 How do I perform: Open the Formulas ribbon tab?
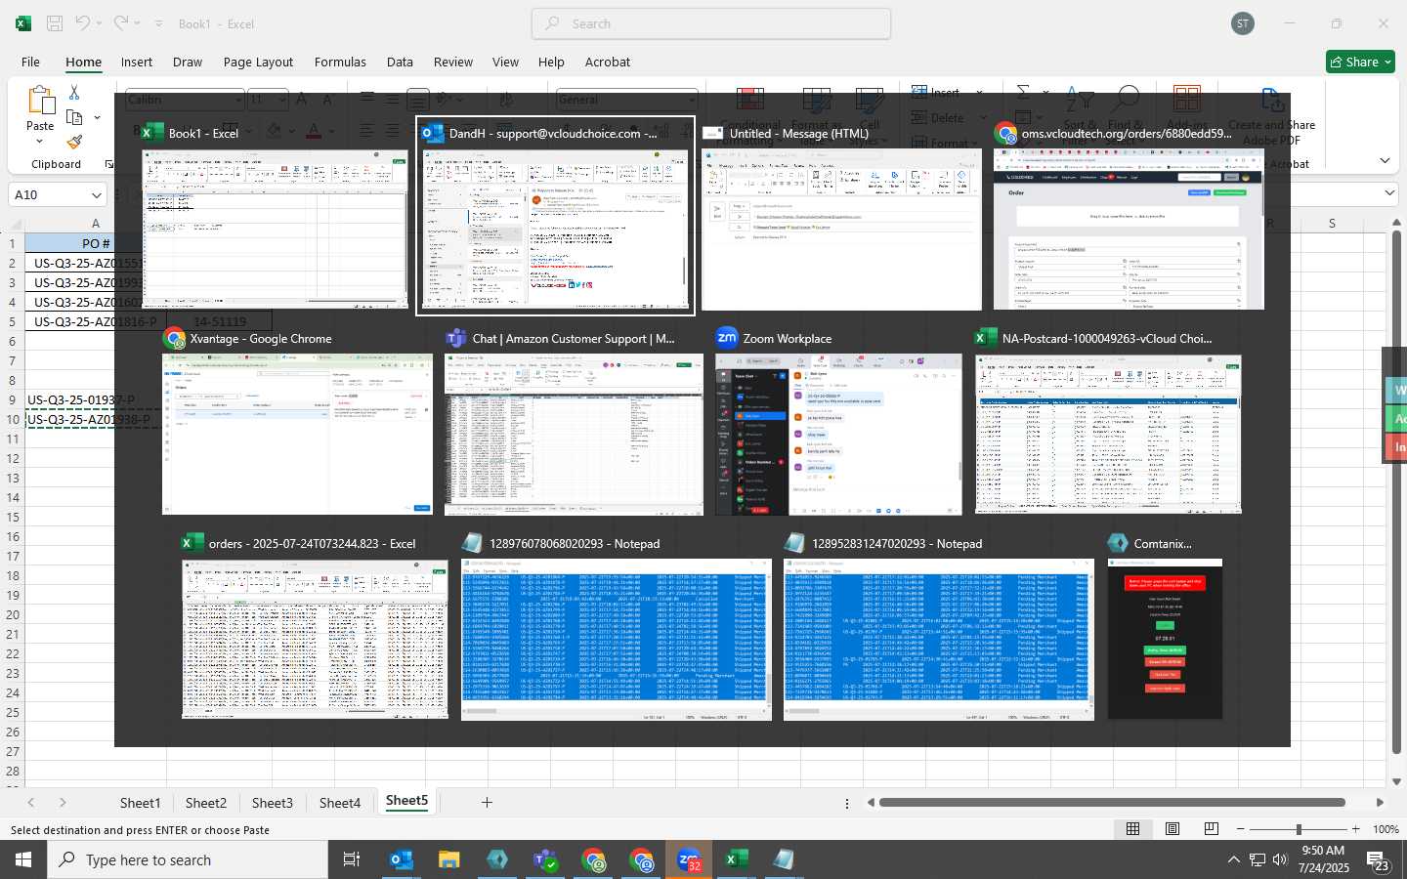(x=340, y=62)
